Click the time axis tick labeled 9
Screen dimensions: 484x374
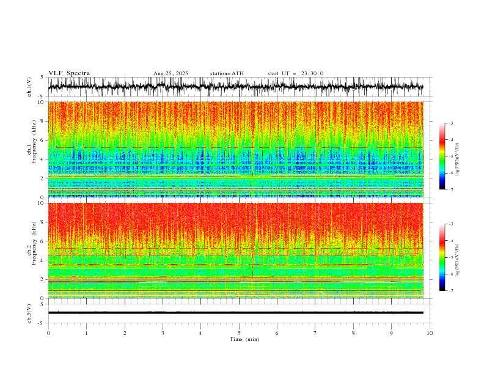tap(391, 333)
